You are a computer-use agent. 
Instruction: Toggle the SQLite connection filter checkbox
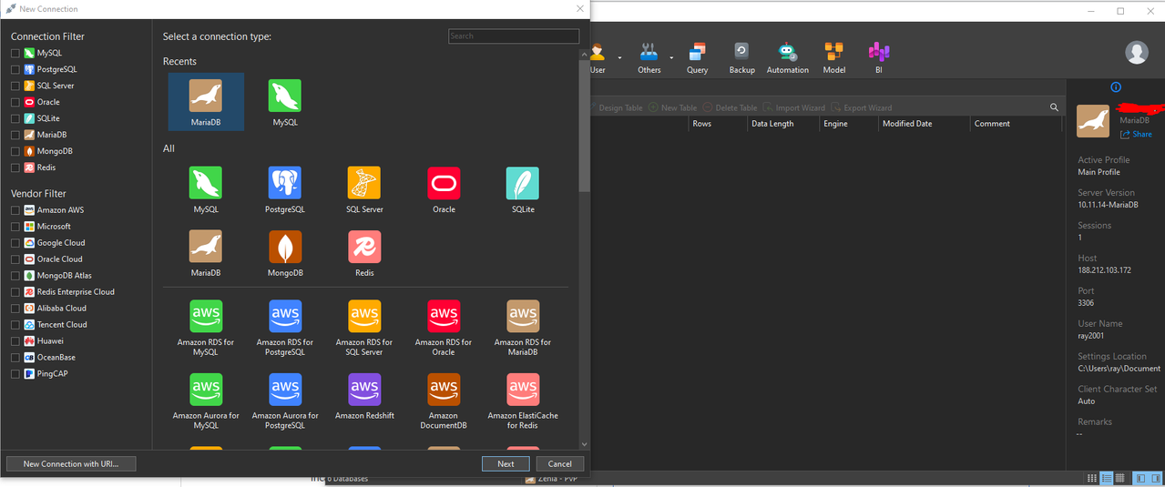(x=15, y=118)
